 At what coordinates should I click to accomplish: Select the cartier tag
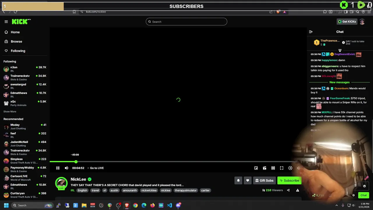pyautogui.click(x=205, y=190)
